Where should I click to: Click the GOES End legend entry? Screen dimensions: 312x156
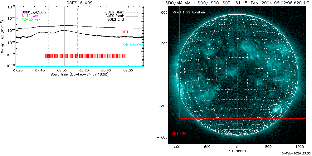click(123, 19)
